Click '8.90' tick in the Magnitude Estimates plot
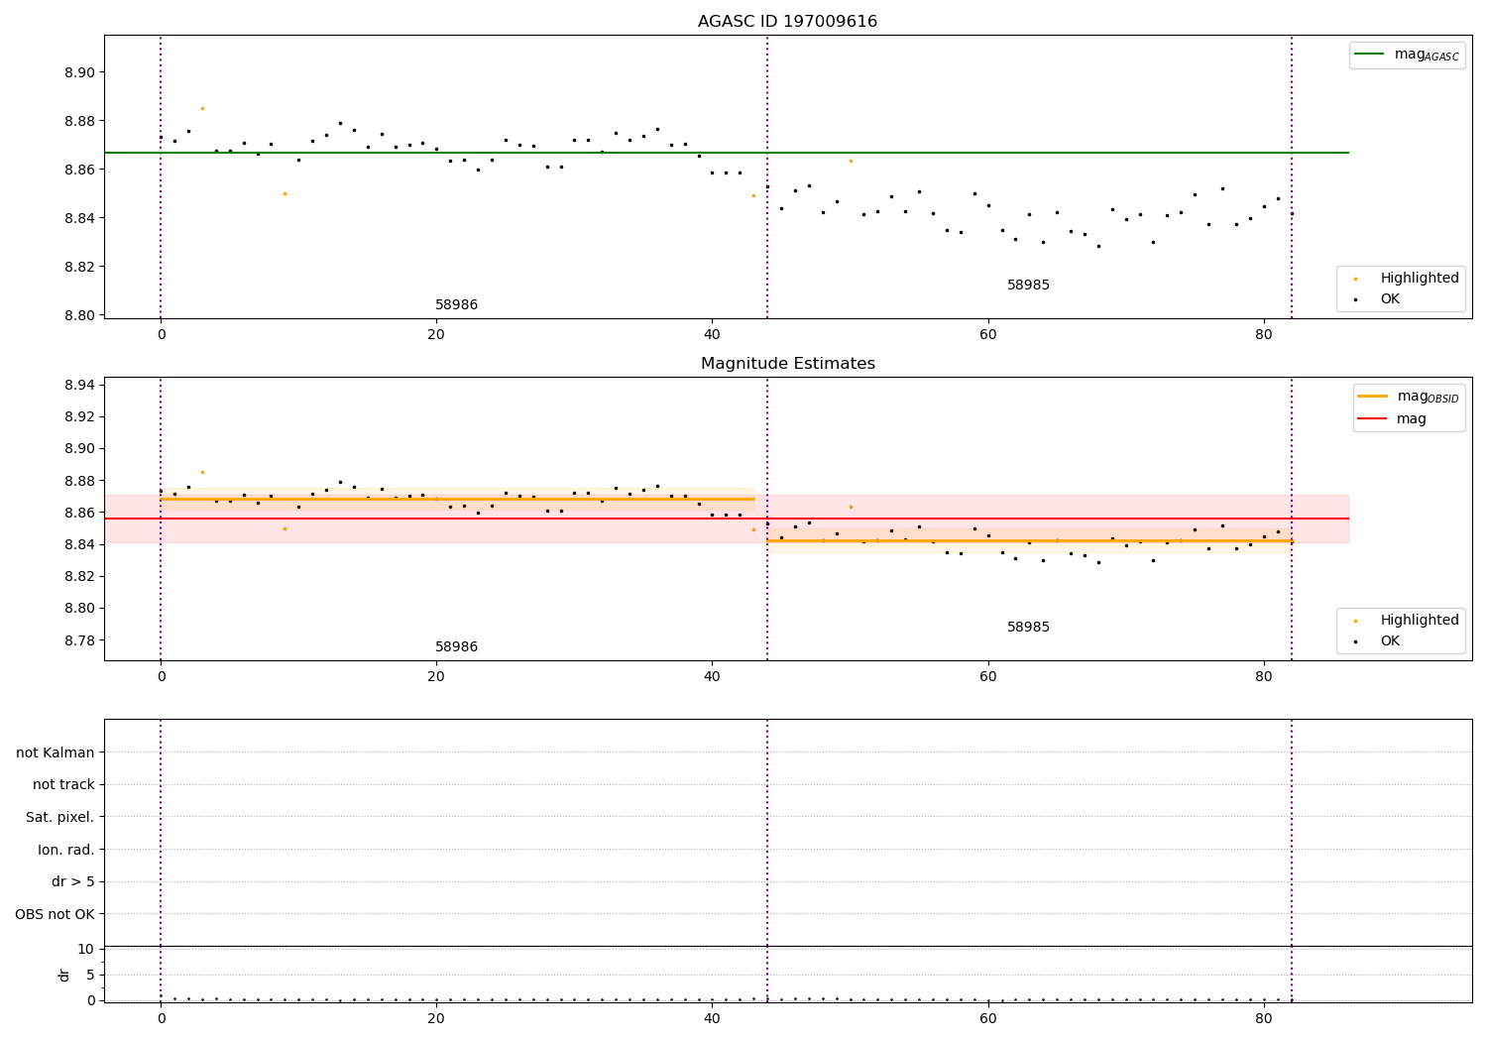This screenshot has width=1487, height=1041. click(x=78, y=448)
